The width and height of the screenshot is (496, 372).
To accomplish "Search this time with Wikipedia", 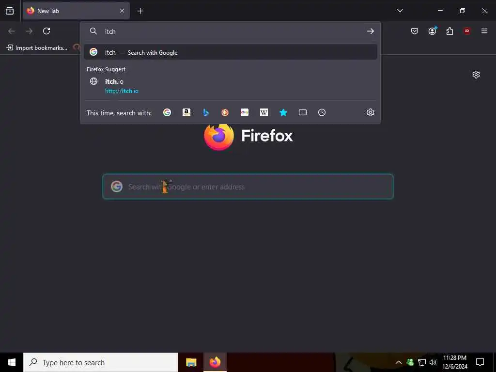I will (x=264, y=112).
